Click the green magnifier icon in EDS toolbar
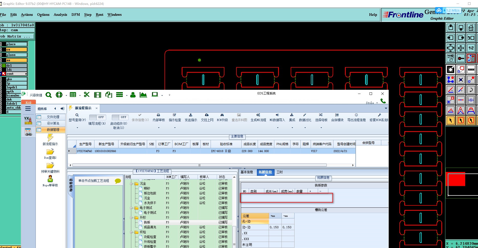 click(49, 95)
